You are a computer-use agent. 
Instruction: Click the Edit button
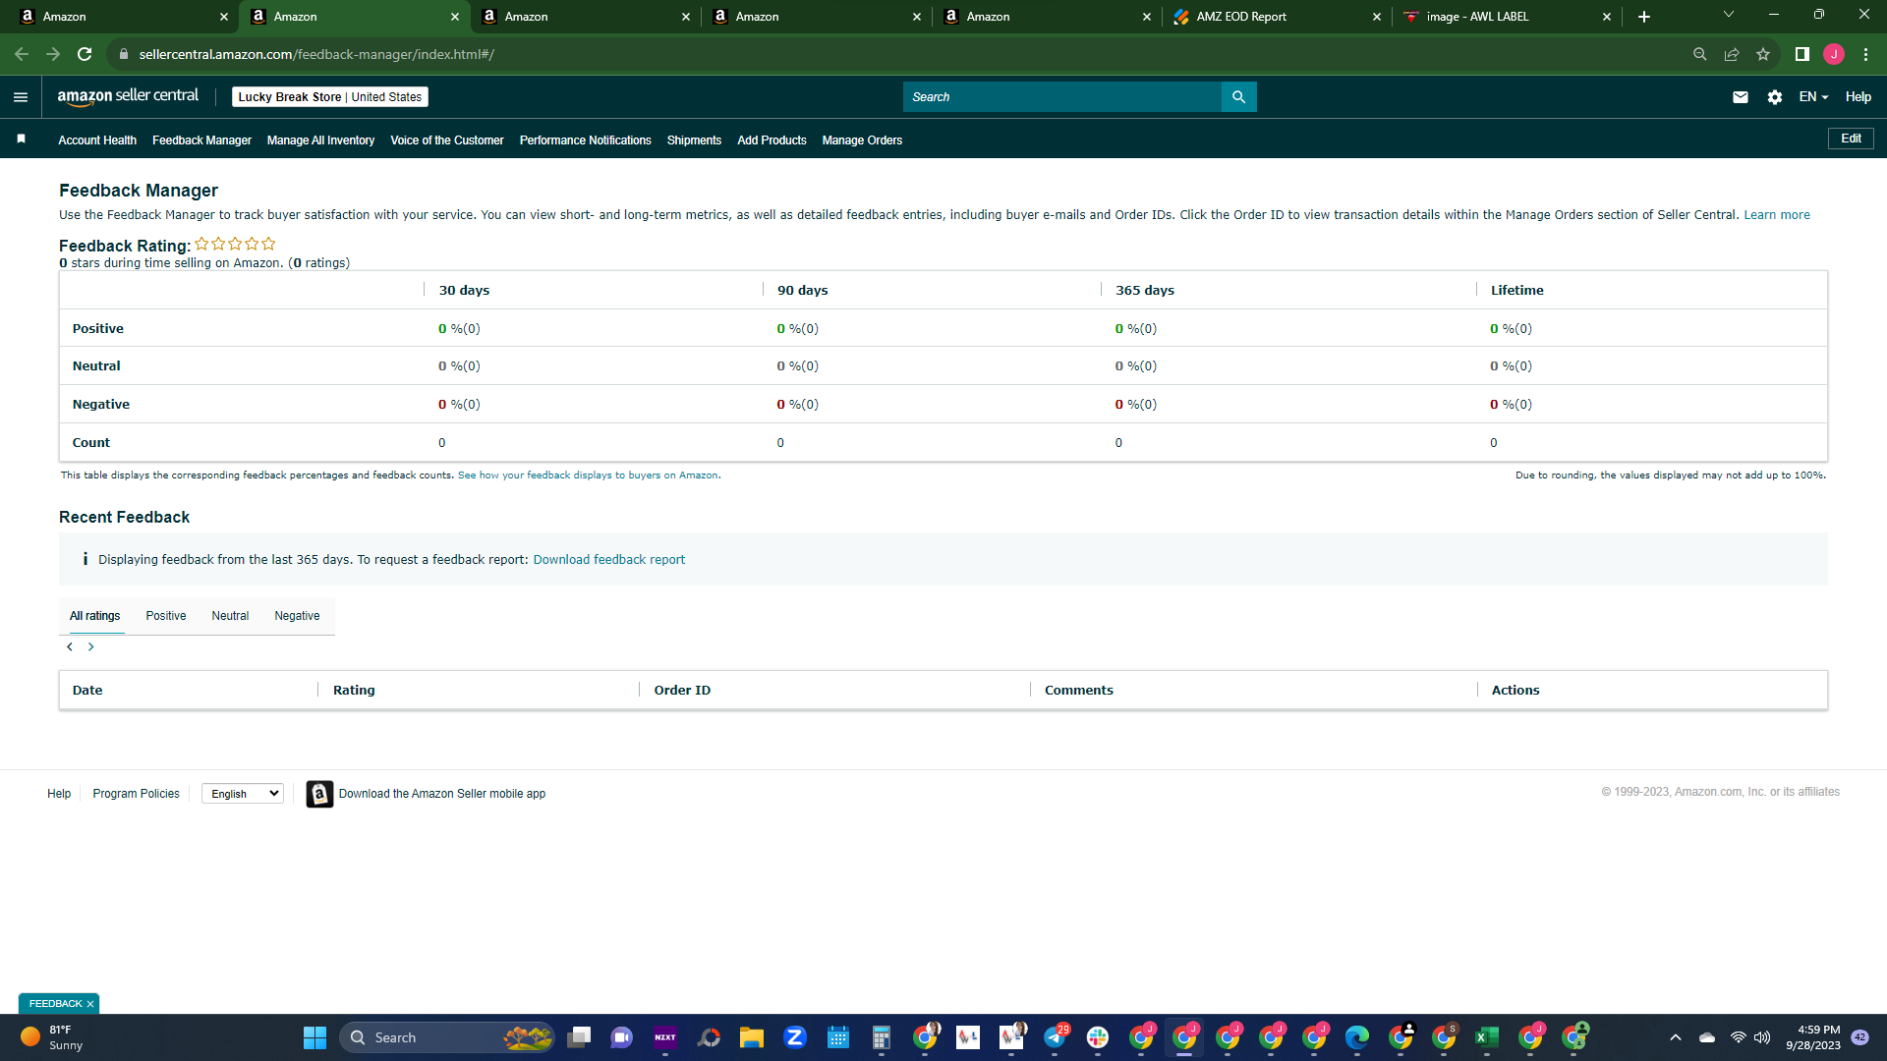pos(1851,139)
